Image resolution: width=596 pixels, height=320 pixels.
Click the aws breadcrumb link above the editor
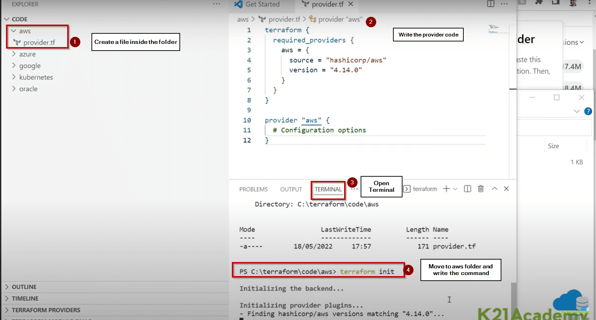pos(242,19)
